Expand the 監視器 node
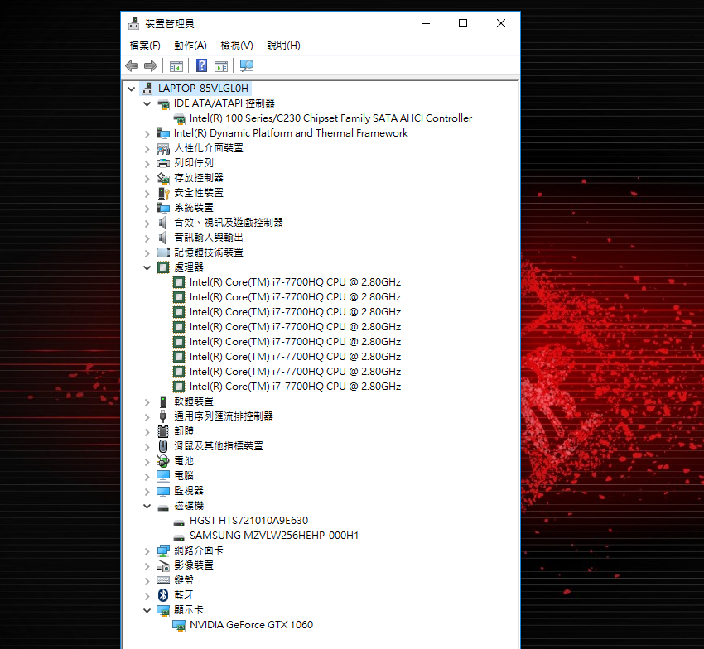This screenshot has width=704, height=649. (147, 491)
